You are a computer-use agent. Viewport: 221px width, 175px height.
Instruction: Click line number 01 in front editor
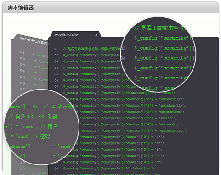pos(56,49)
